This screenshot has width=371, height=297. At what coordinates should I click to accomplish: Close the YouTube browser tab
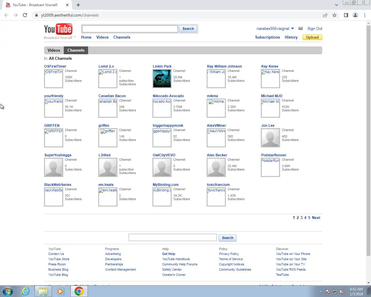67,5
